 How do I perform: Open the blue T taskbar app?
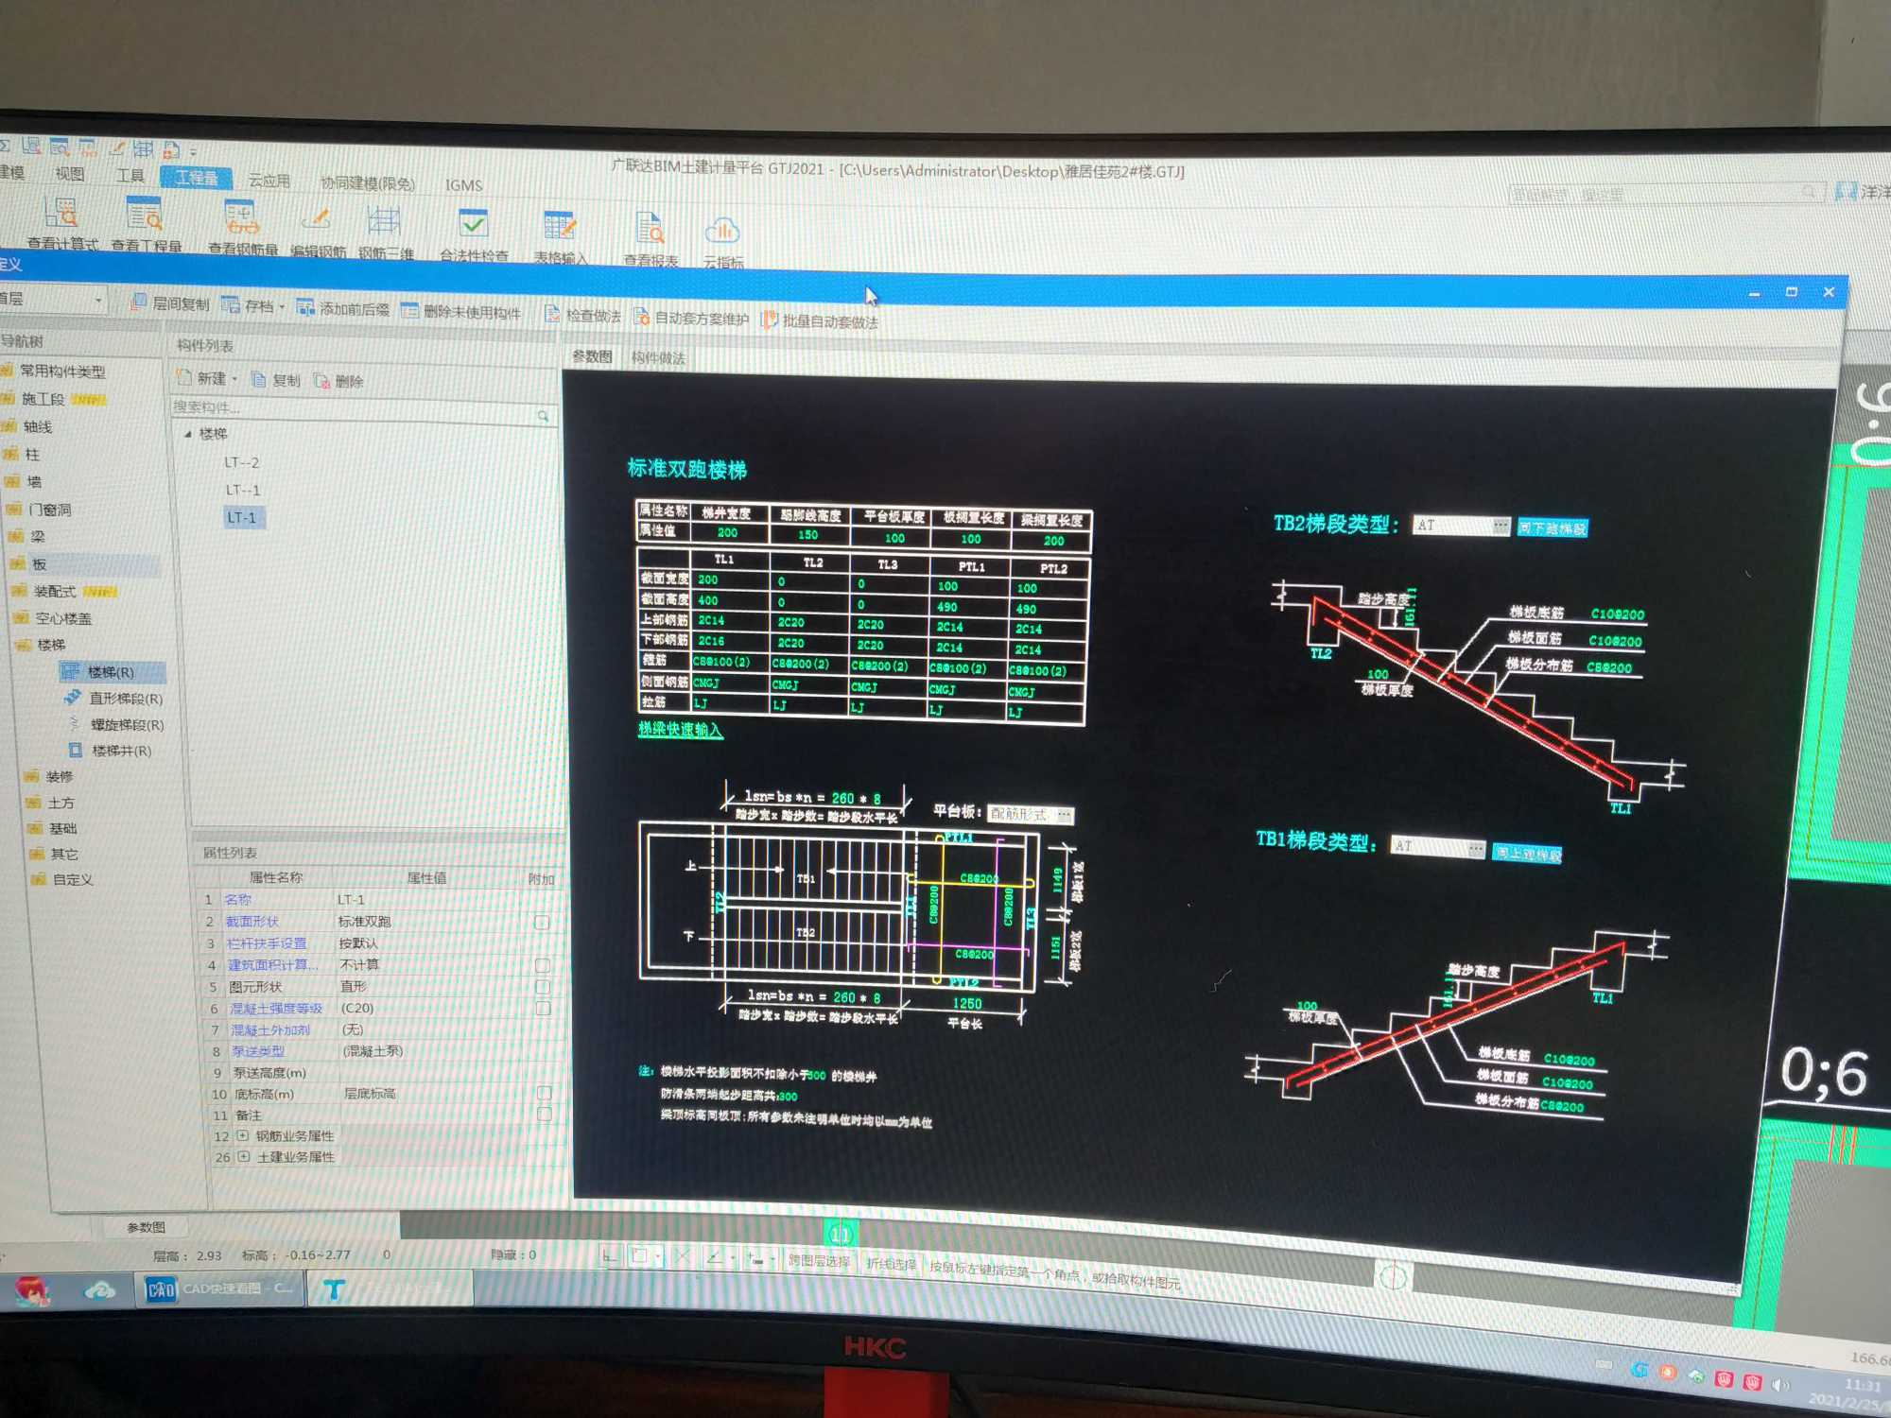[334, 1289]
